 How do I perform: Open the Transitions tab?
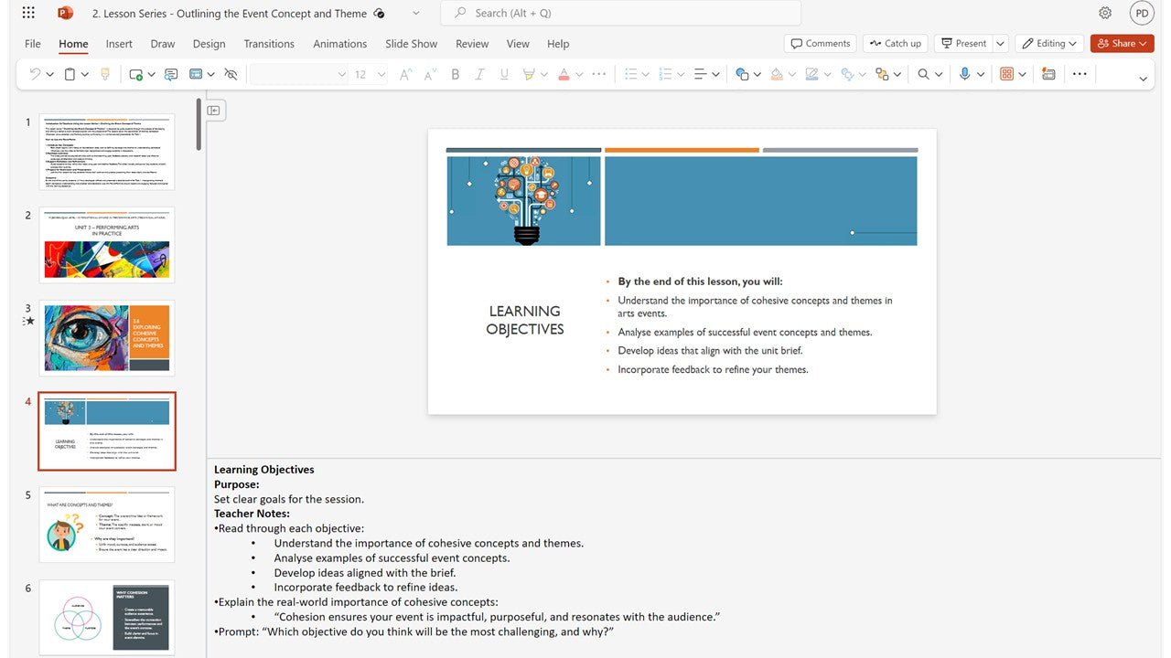(269, 44)
